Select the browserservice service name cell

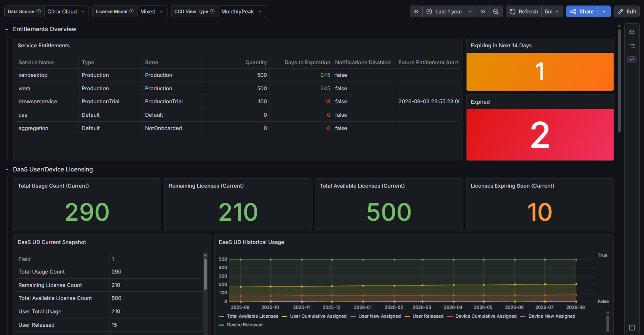coord(38,101)
